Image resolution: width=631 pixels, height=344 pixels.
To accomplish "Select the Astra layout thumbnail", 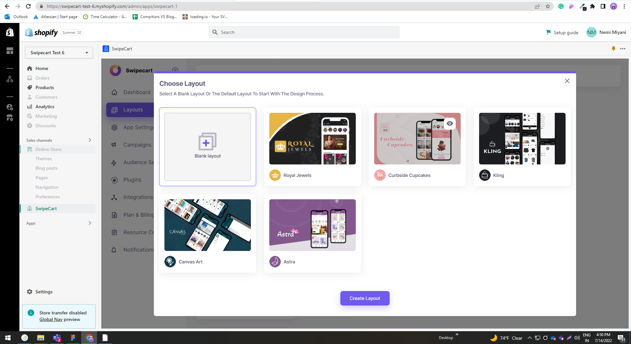I will pyautogui.click(x=312, y=225).
